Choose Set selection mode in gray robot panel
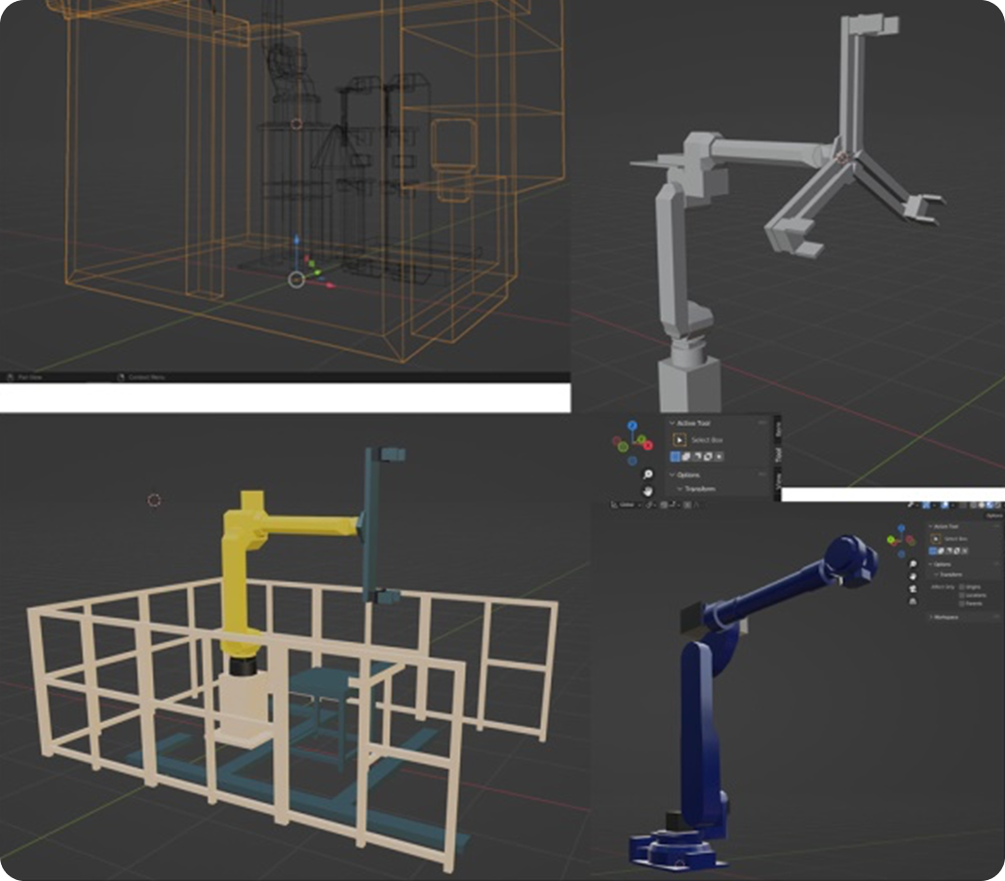This screenshot has width=1005, height=881. pos(675,456)
